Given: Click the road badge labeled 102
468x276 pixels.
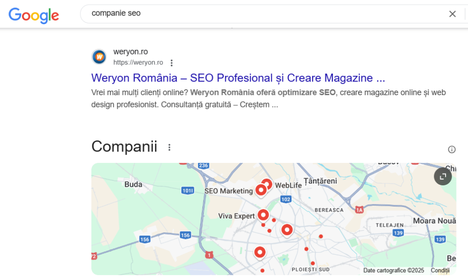Looking at the screenshot, I should coord(285,199).
